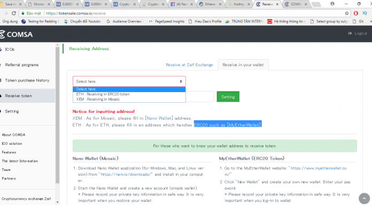Image resolution: width=372 pixels, height=205 pixels.
Task: Open the Ứng dụng apps shortcut
Action: tap(10, 21)
